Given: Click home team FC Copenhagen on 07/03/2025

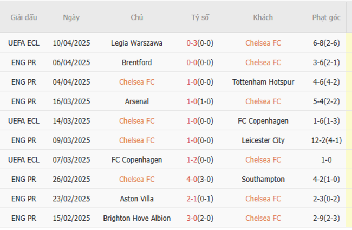Looking at the screenshot, I should (x=136, y=160).
